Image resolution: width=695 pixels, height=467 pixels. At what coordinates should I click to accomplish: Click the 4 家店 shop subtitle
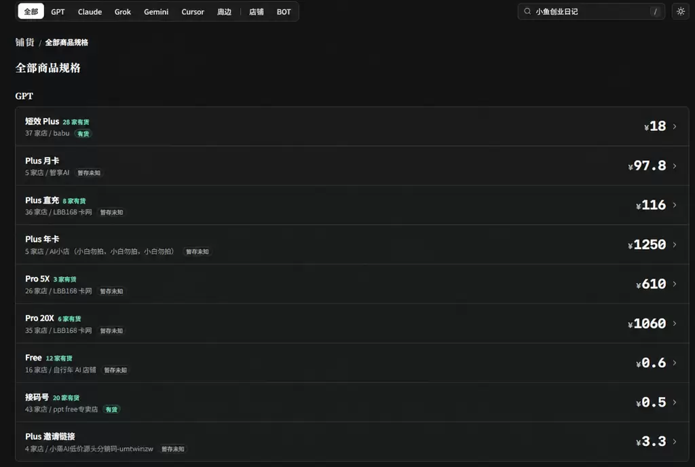tap(89, 449)
